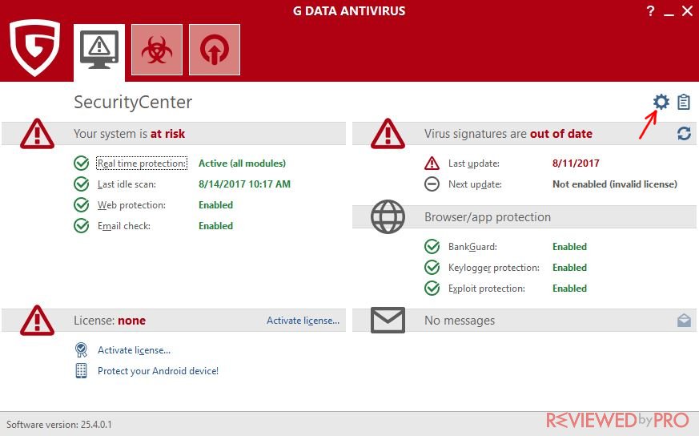Click BankGuard Enabled status
The width and height of the screenshot is (699, 436).
pos(570,246)
